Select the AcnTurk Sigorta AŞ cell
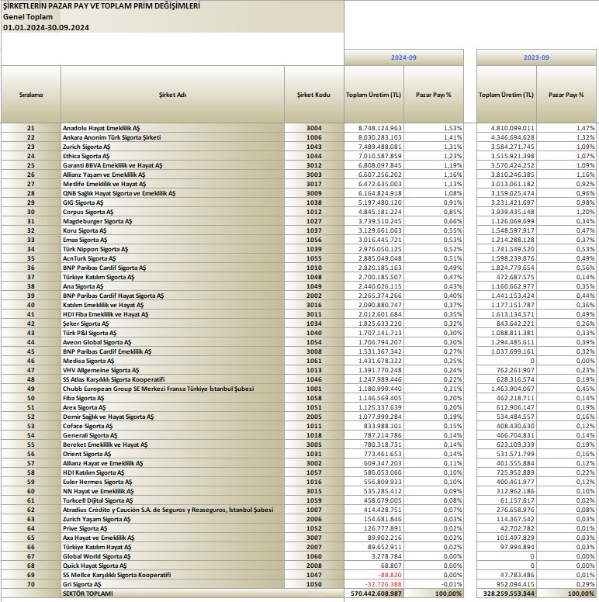599x602 pixels. tap(172, 258)
